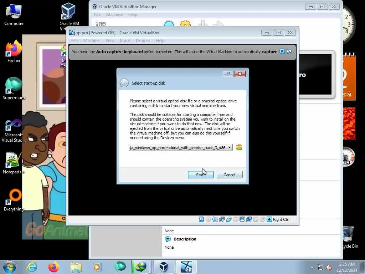
Task: Open Everything desktop shortcut
Action: (x=14, y=200)
